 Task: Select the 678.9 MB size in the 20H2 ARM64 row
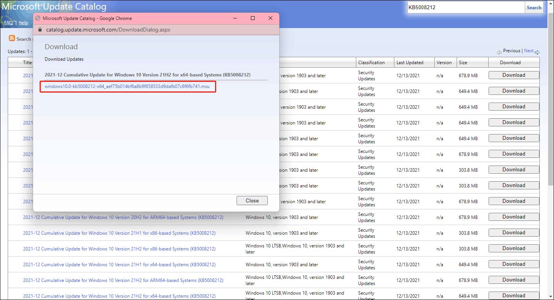(x=468, y=217)
